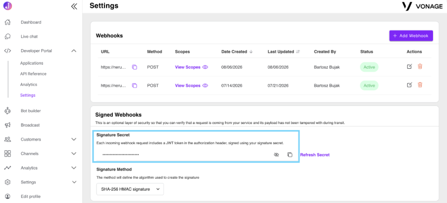The height and width of the screenshot is (203, 447).
Task: Click the Created By column header
Action: pos(325,52)
